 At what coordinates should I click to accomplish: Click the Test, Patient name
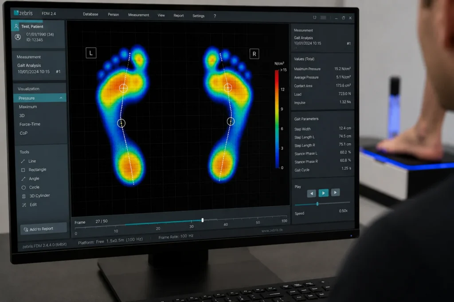click(32, 27)
